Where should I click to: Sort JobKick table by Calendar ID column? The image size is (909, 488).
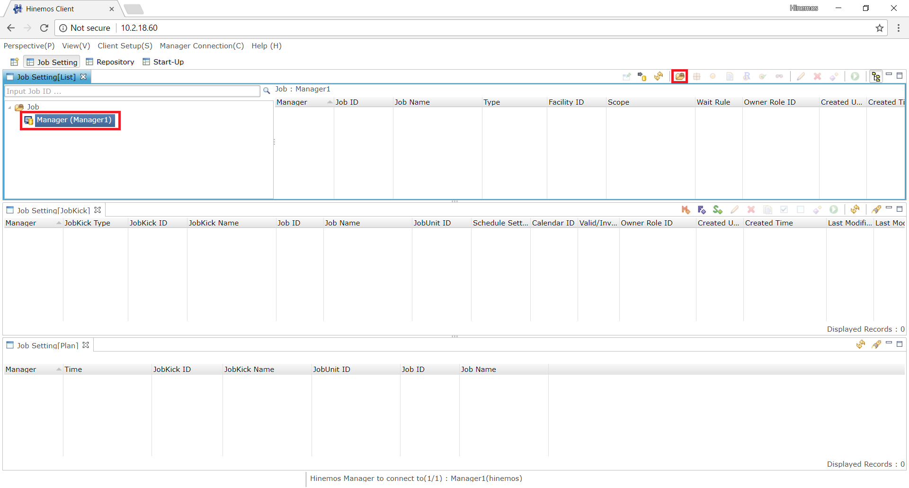[553, 223]
